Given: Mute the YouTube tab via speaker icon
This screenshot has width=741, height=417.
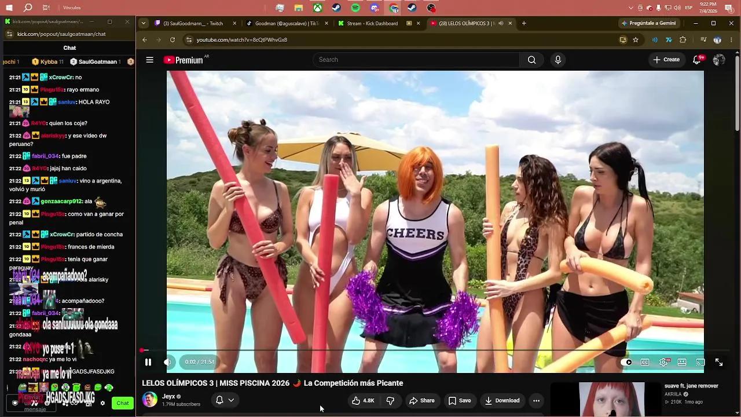Looking at the screenshot, I should point(501,23).
